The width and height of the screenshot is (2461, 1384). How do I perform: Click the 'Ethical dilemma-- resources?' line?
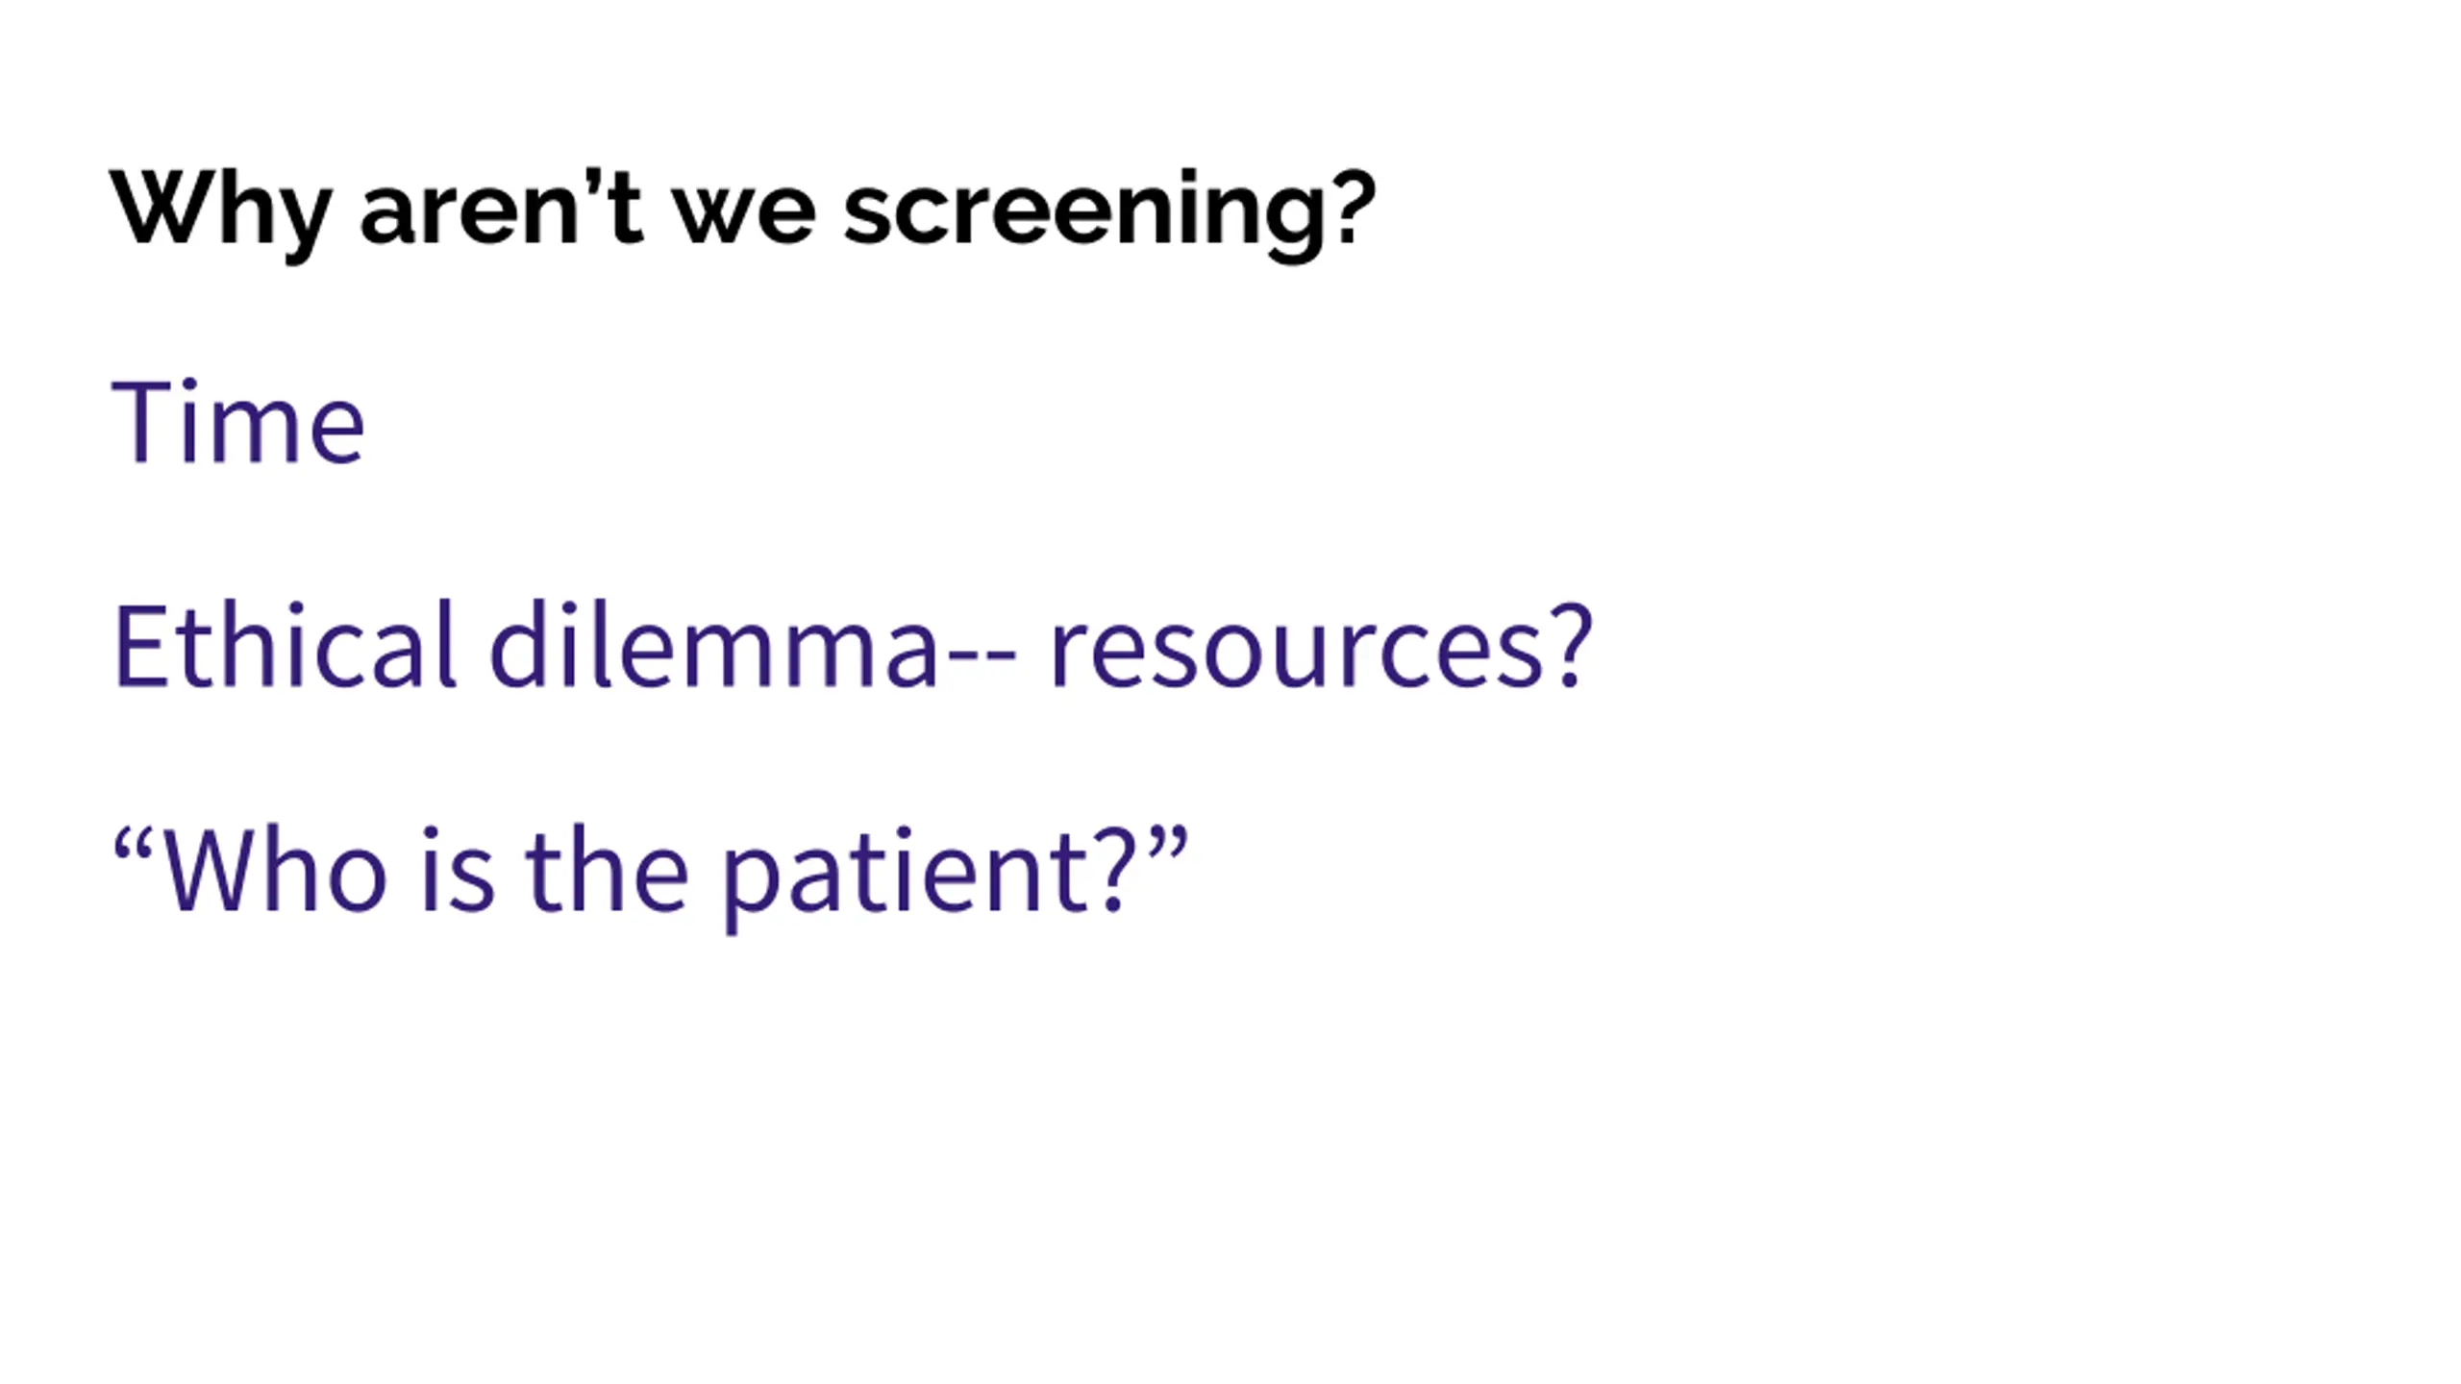click(x=852, y=646)
